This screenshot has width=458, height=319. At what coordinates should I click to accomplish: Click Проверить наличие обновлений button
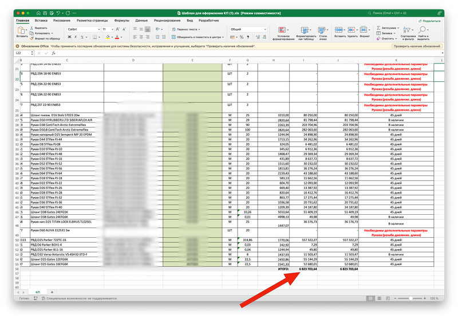pos(417,46)
